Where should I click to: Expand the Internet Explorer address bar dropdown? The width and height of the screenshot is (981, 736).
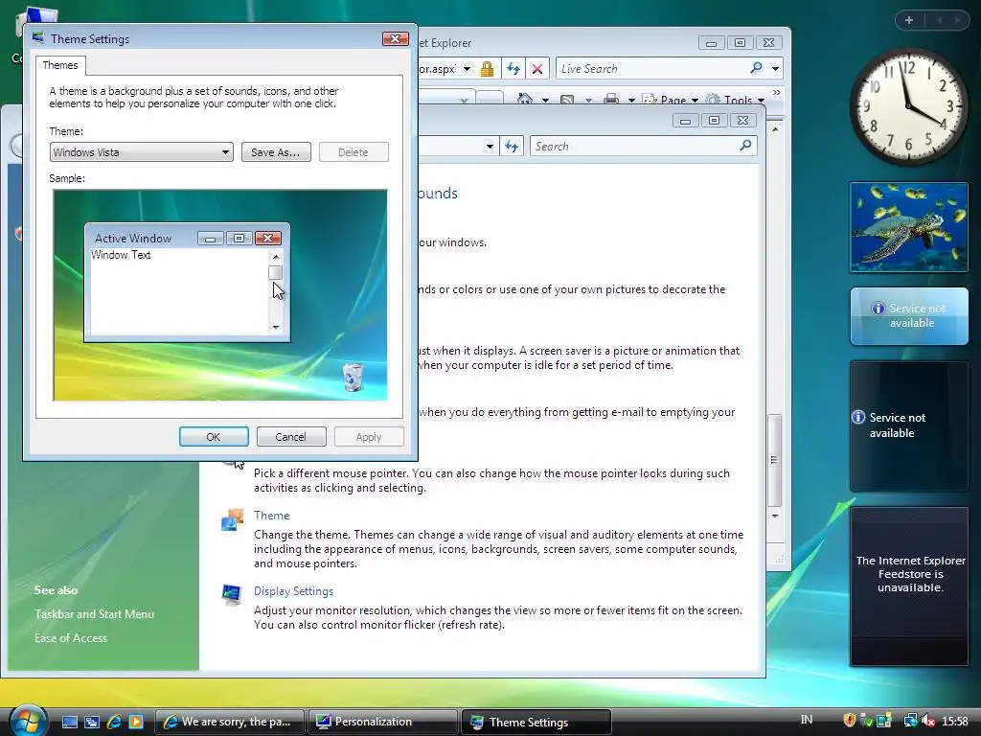click(x=467, y=69)
